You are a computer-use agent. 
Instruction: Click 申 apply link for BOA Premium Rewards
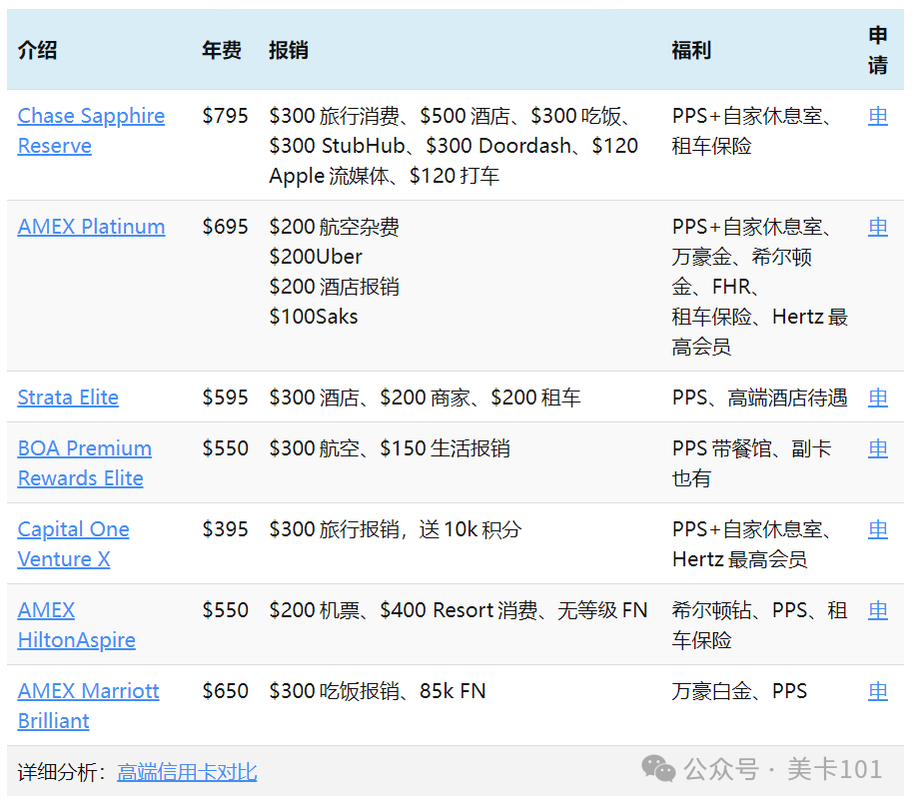pos(878,448)
